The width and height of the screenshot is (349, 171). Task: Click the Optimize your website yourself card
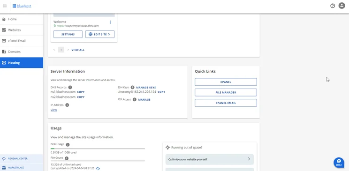[209, 159]
